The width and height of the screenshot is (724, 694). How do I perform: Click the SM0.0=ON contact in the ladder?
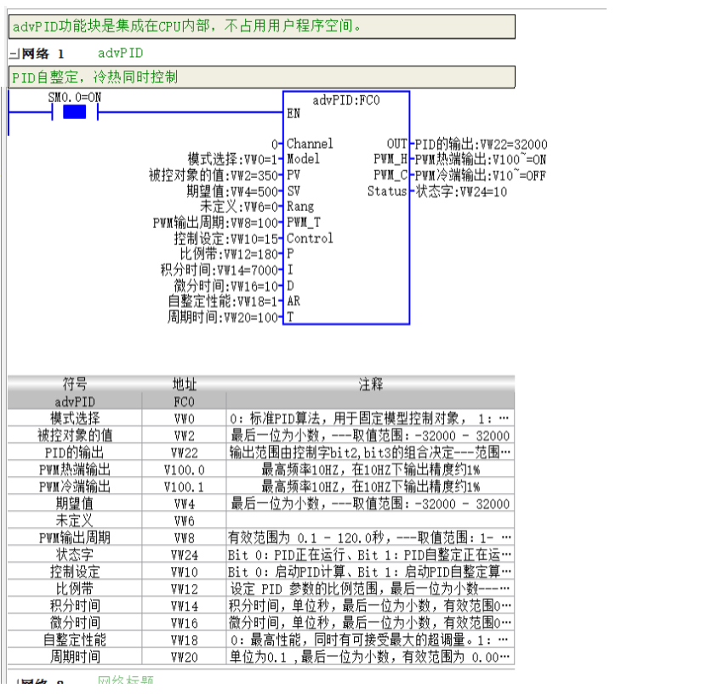pyautogui.click(x=74, y=112)
